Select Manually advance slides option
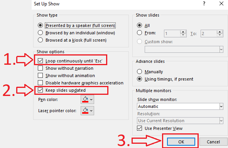The width and height of the screenshot is (228, 148). point(139,71)
